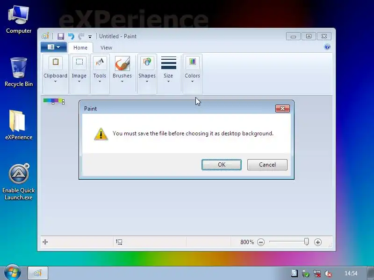The width and height of the screenshot is (374, 280).
Task: Click the Tools pencil and text icon
Action: 100,63
